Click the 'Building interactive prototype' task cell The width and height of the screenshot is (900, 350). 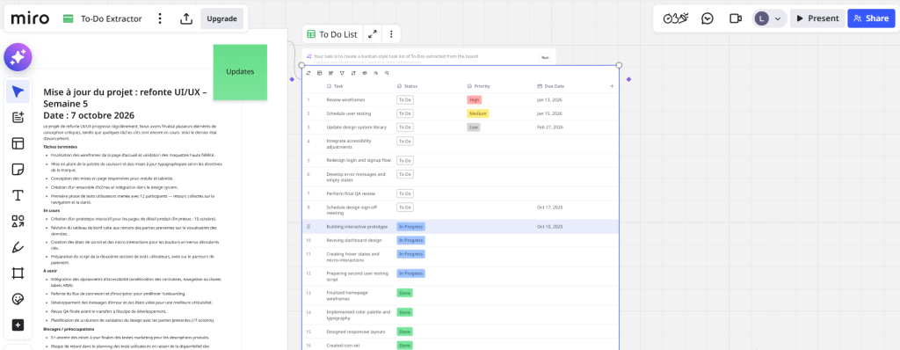tap(356, 227)
